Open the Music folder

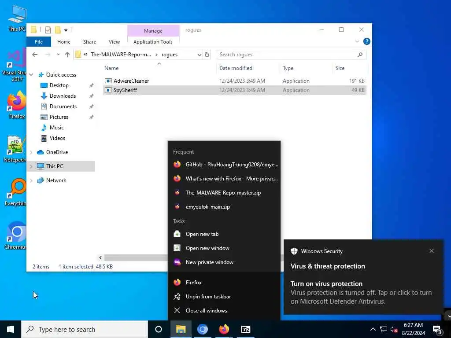pos(56,128)
